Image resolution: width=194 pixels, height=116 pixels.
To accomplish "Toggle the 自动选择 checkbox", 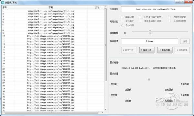I will [x=122, y=25].
